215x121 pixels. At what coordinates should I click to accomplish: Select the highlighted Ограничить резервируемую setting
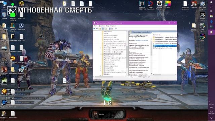pos(165,46)
